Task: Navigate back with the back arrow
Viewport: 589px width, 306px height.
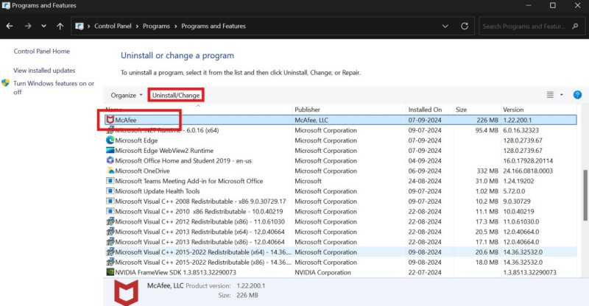Action: tap(10, 26)
